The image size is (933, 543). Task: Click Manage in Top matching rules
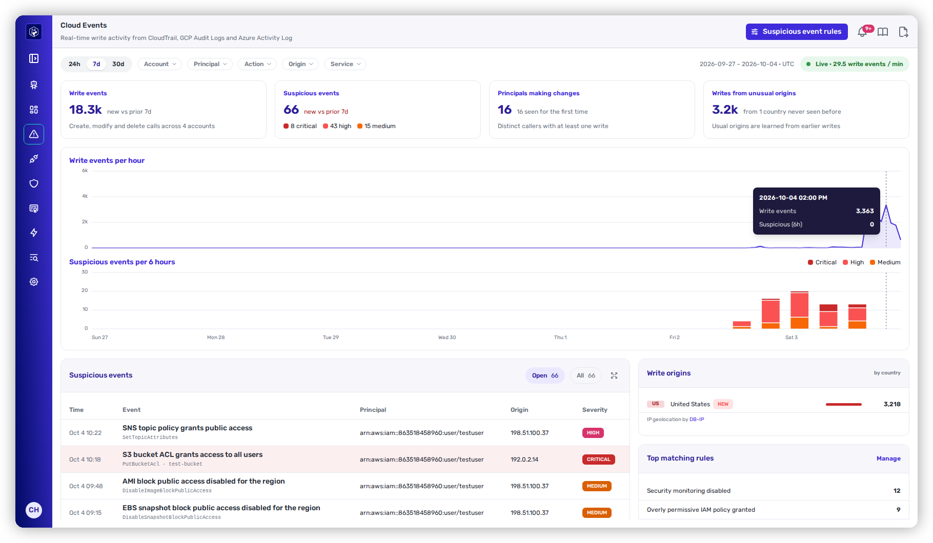888,458
